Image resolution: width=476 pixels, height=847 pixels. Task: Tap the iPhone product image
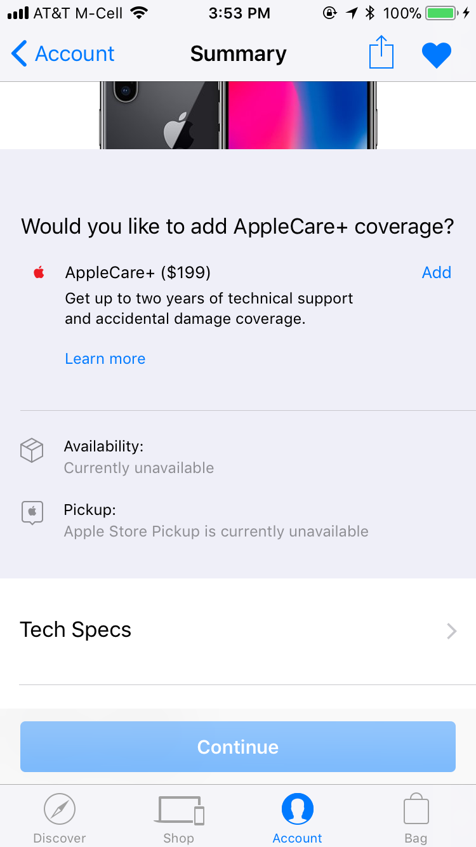tap(238, 115)
